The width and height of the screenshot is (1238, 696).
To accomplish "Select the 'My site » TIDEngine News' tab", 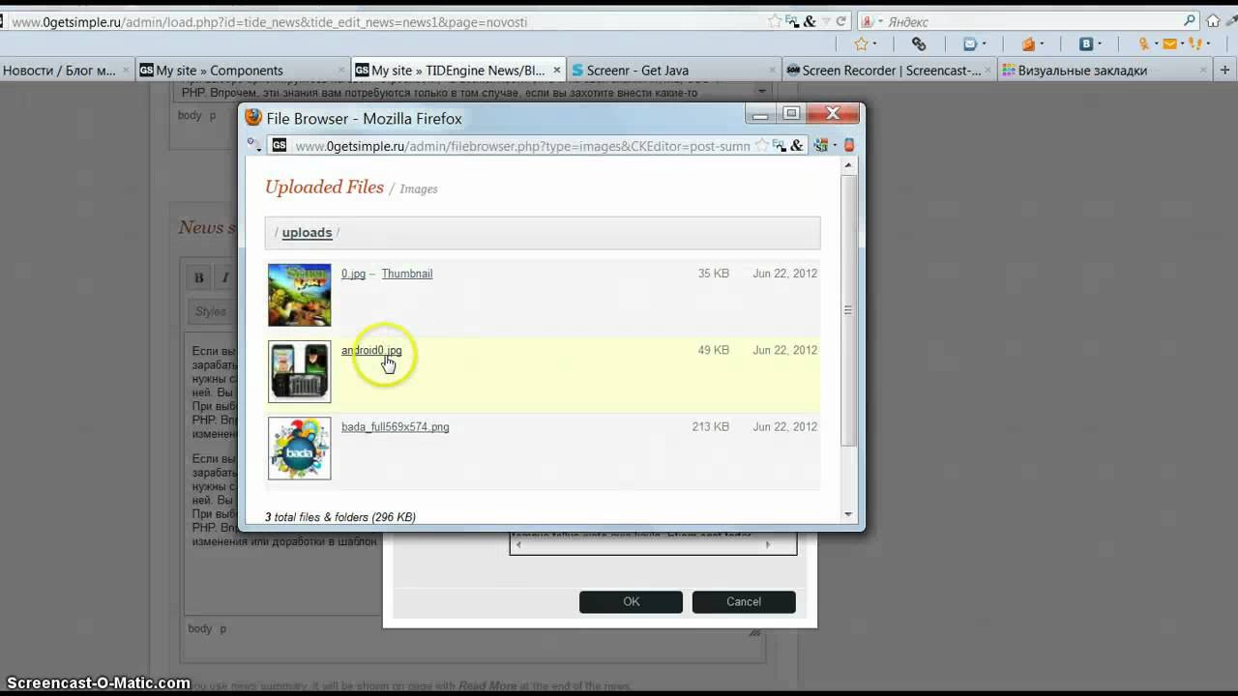I will [458, 70].
